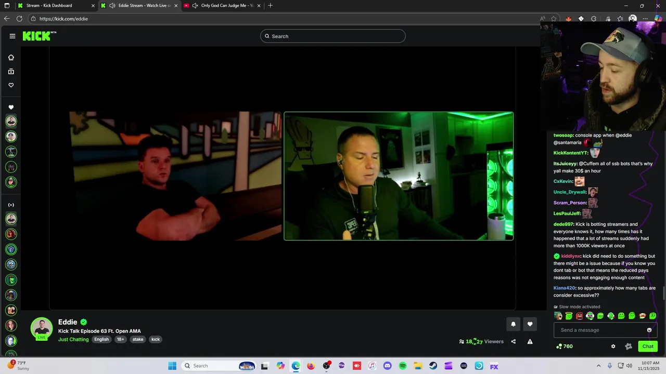Open Edge Settings and more menu
The height and width of the screenshot is (374, 666).
click(x=645, y=19)
